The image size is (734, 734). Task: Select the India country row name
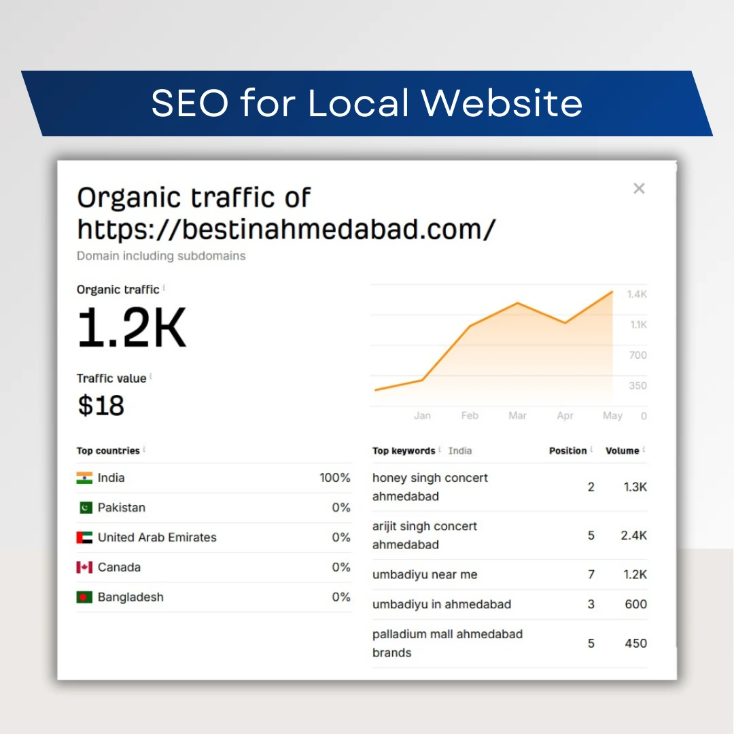pos(111,478)
